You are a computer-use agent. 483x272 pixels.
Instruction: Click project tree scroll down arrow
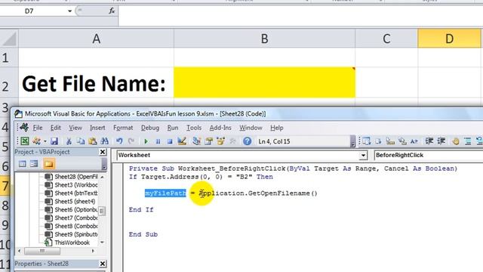(103, 243)
